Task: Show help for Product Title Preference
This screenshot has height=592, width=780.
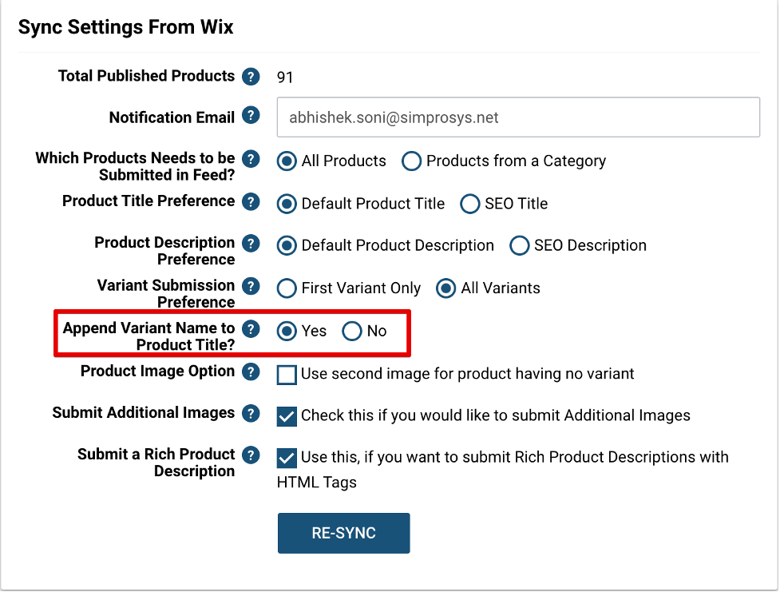Action: pos(251,202)
